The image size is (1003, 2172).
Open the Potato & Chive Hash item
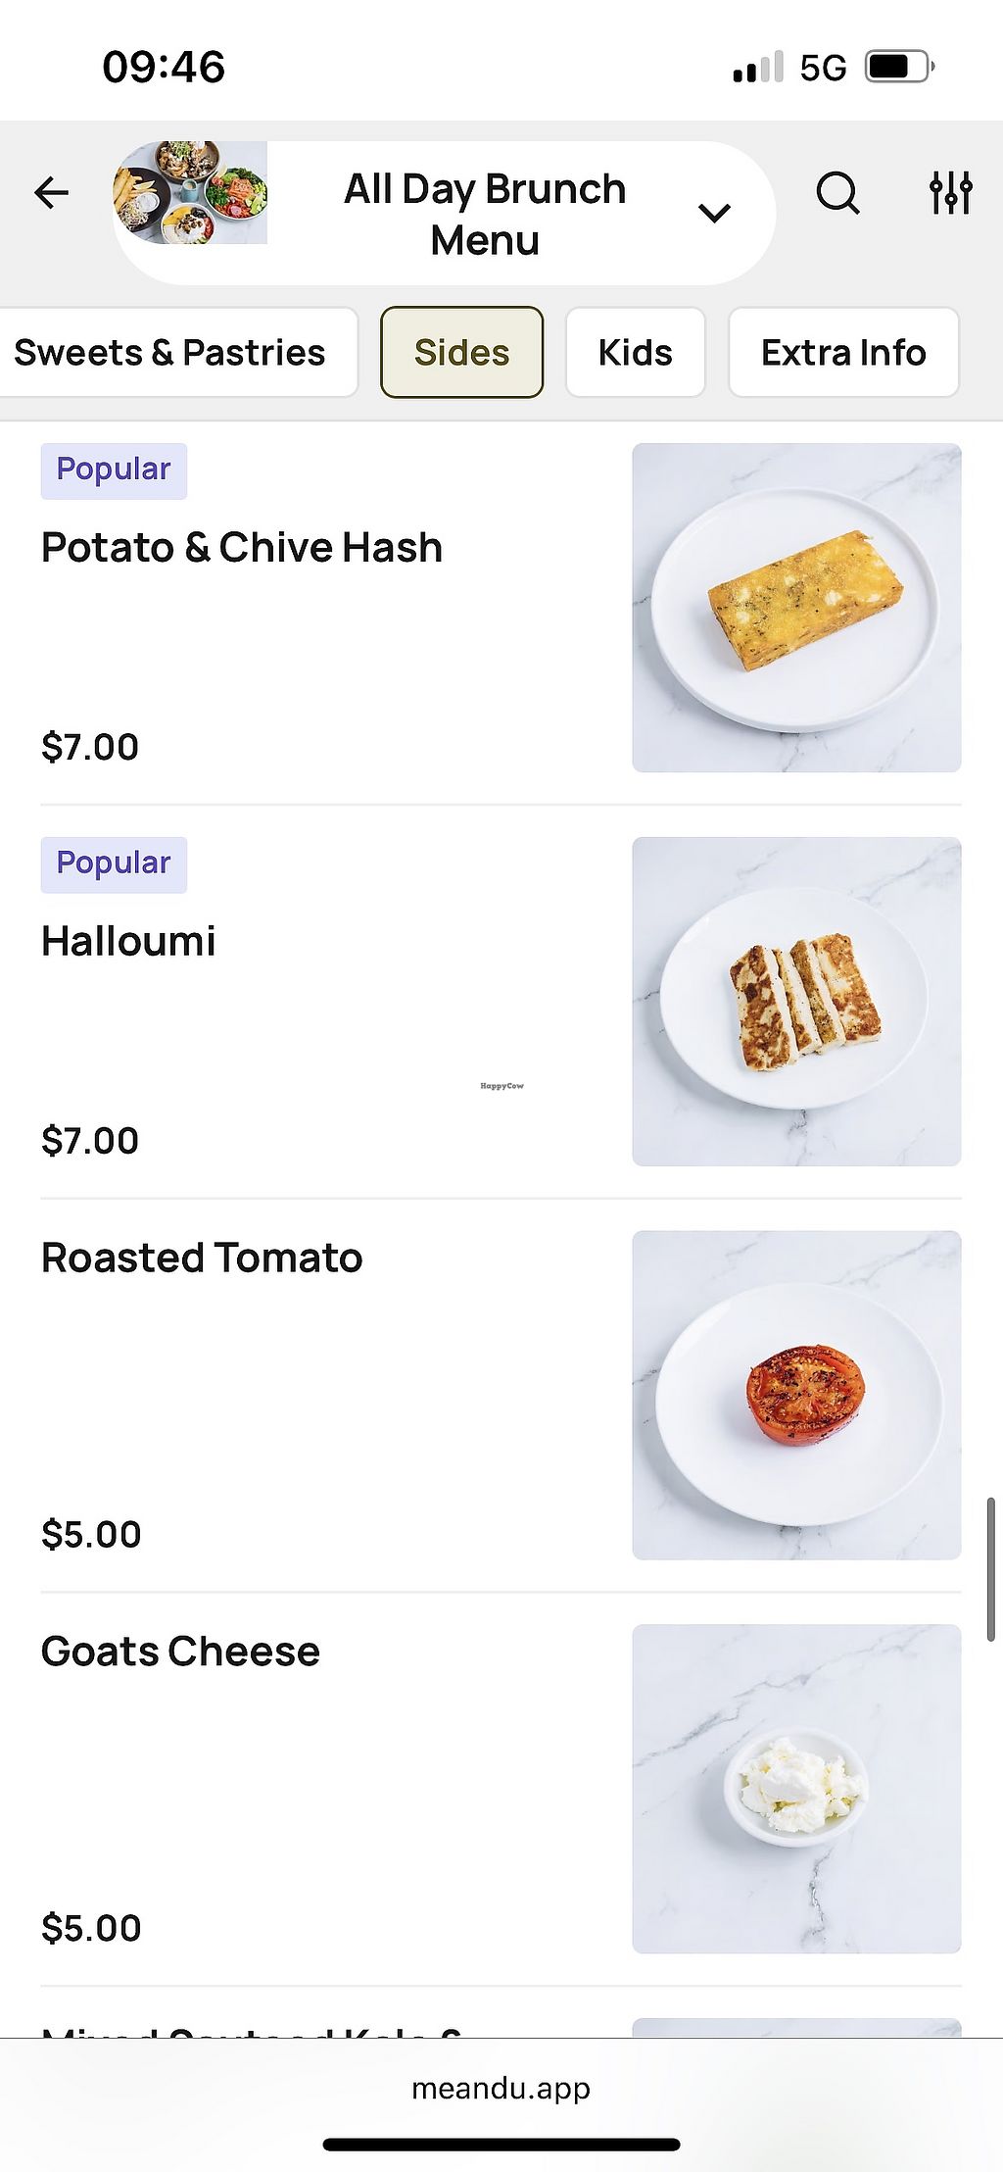(242, 548)
